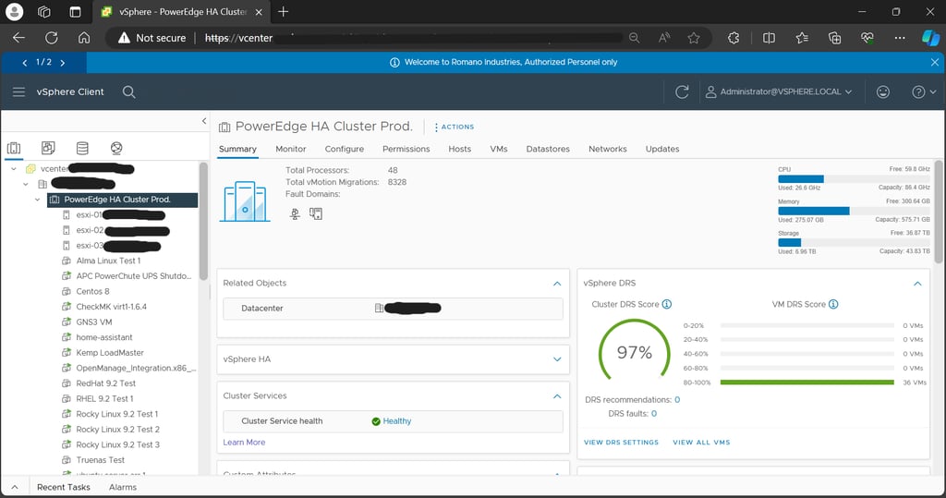
Task: Dismiss the welcome banner notification
Action: coord(935,62)
